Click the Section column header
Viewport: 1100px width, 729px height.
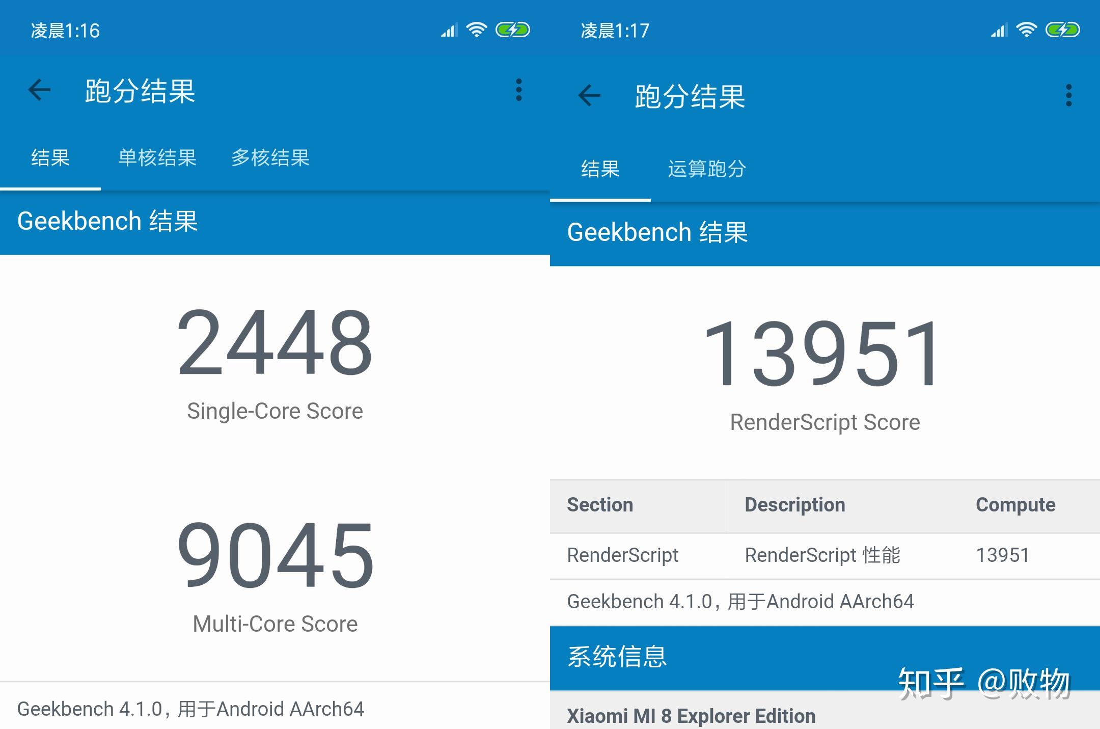point(600,505)
